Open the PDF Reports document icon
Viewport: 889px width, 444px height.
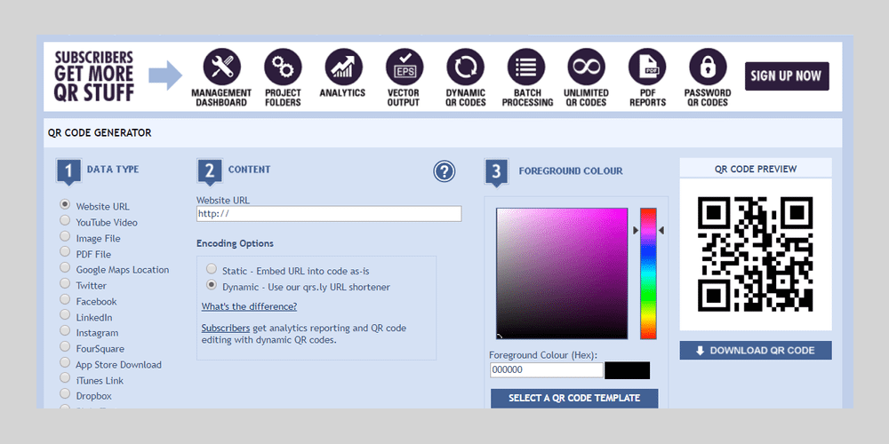[647, 67]
